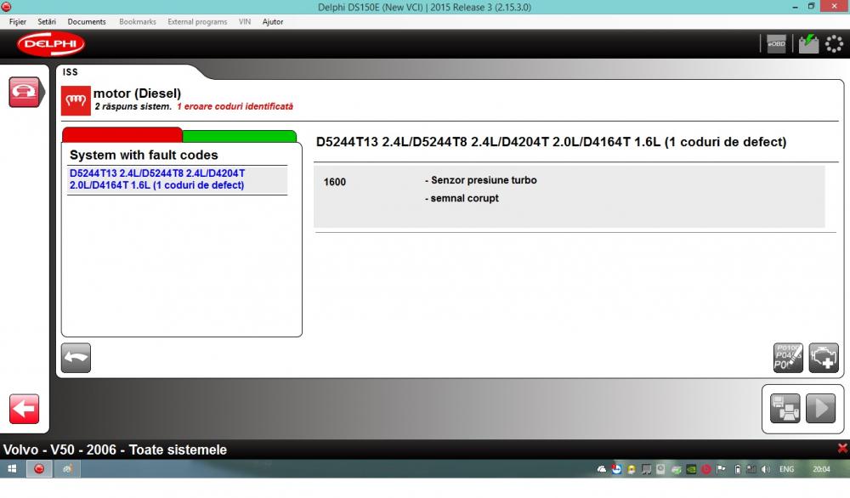Select the ISS tab

coord(70,72)
